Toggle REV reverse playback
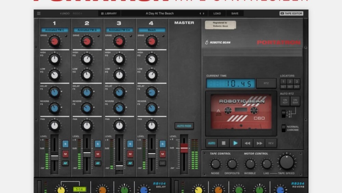 (x=271, y=143)
